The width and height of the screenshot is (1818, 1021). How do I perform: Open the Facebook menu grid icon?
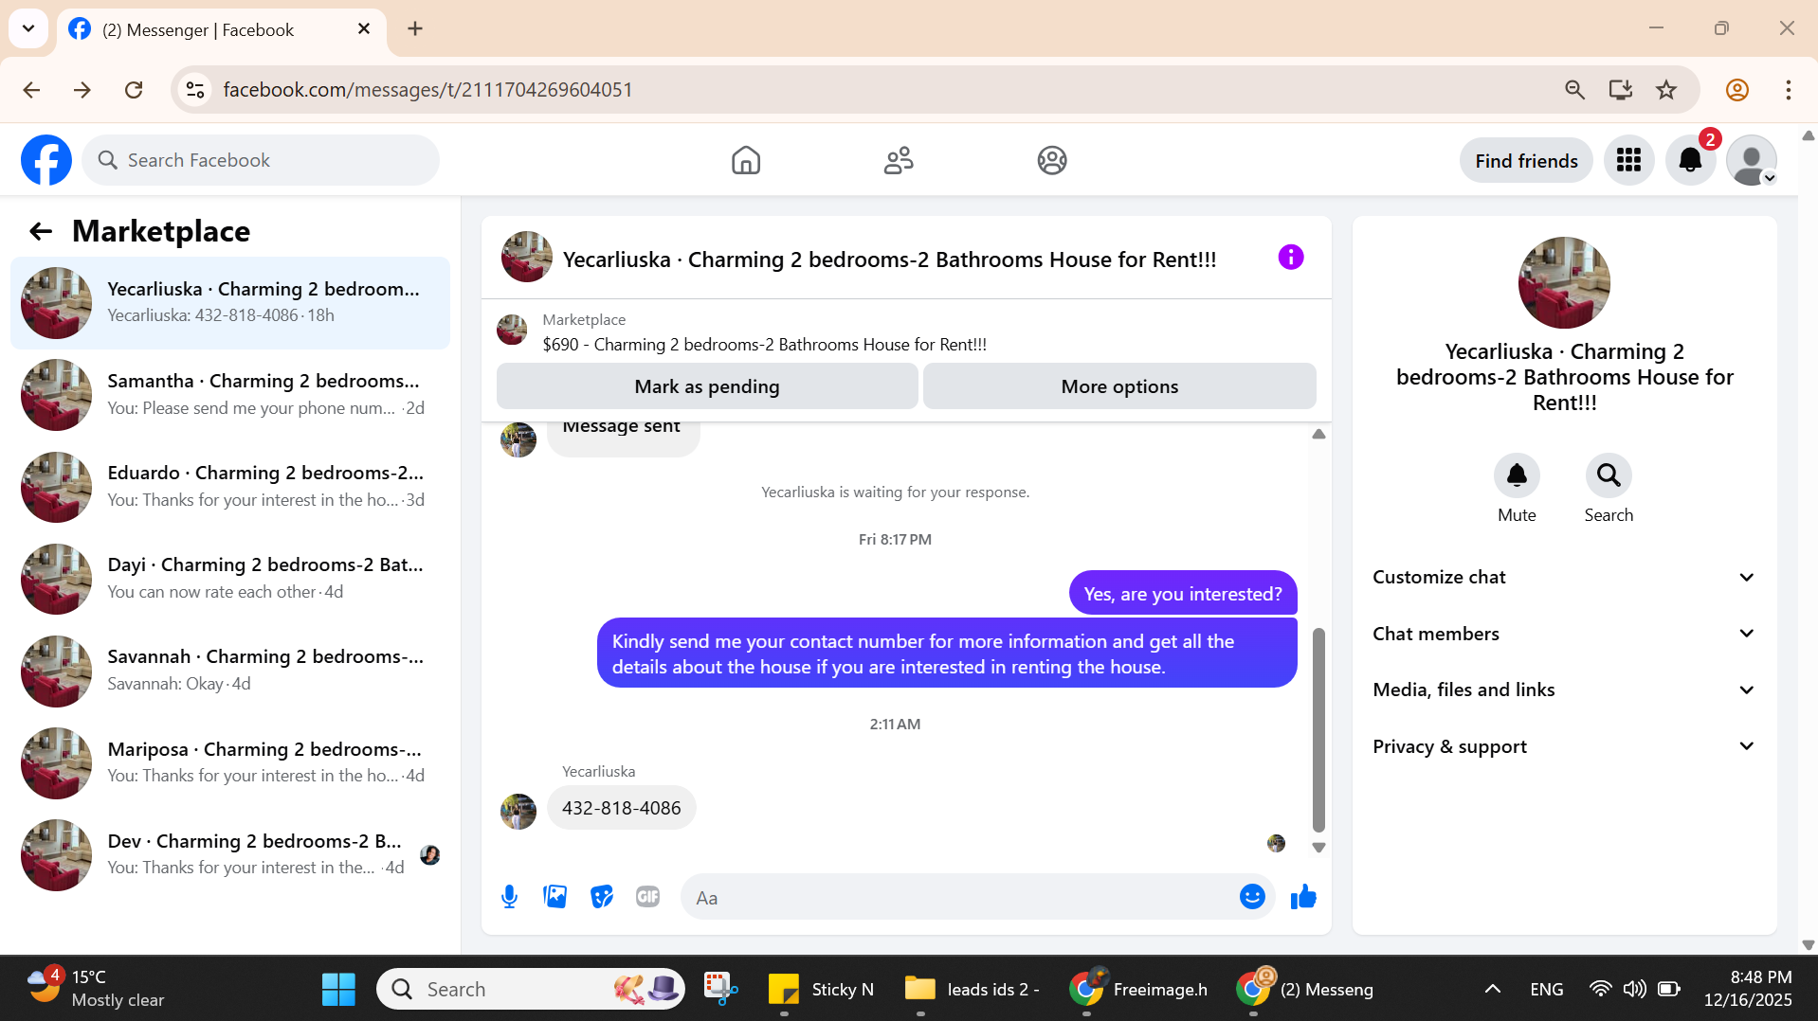point(1628,160)
